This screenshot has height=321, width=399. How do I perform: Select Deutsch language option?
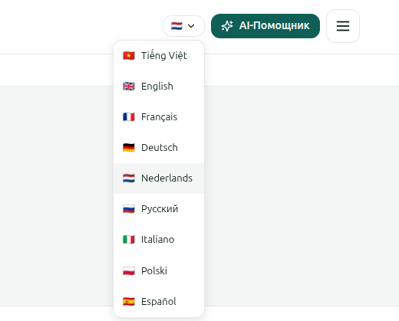click(159, 147)
